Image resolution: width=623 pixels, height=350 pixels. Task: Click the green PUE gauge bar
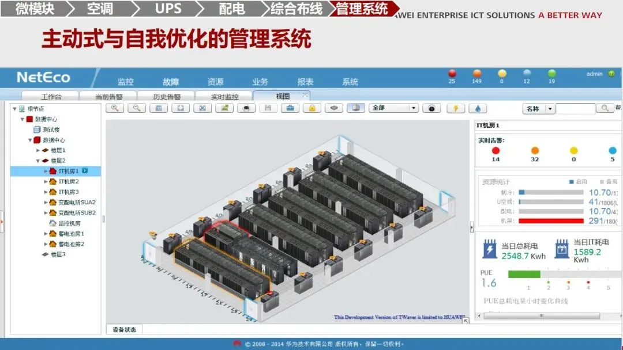pos(524,274)
